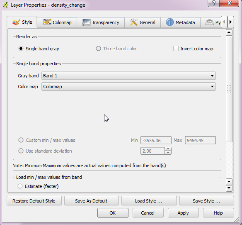Click the Save Style button

(x=206, y=201)
